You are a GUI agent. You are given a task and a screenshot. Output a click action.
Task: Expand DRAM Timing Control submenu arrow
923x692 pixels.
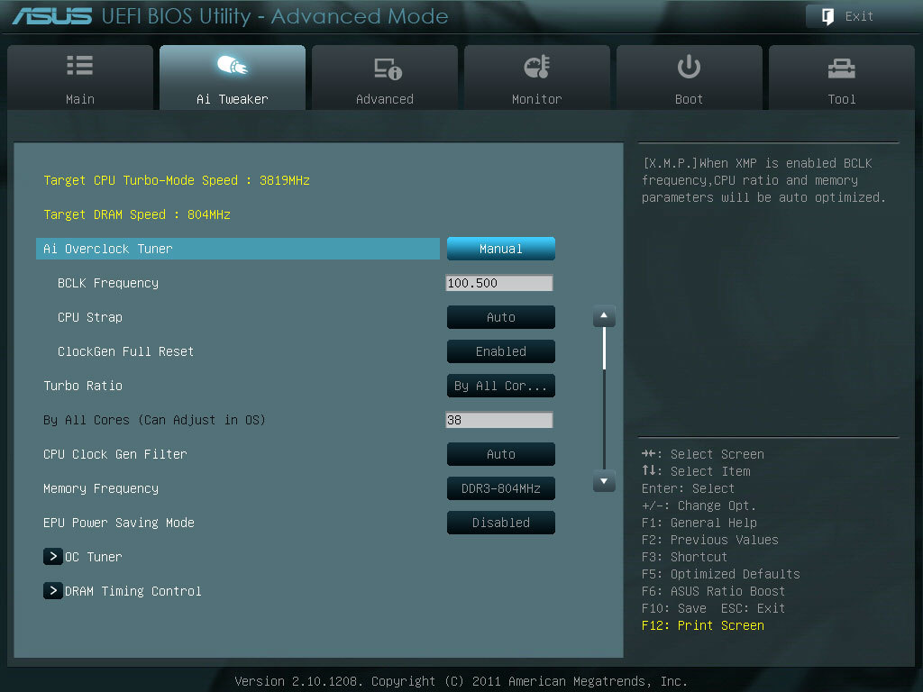tap(53, 591)
